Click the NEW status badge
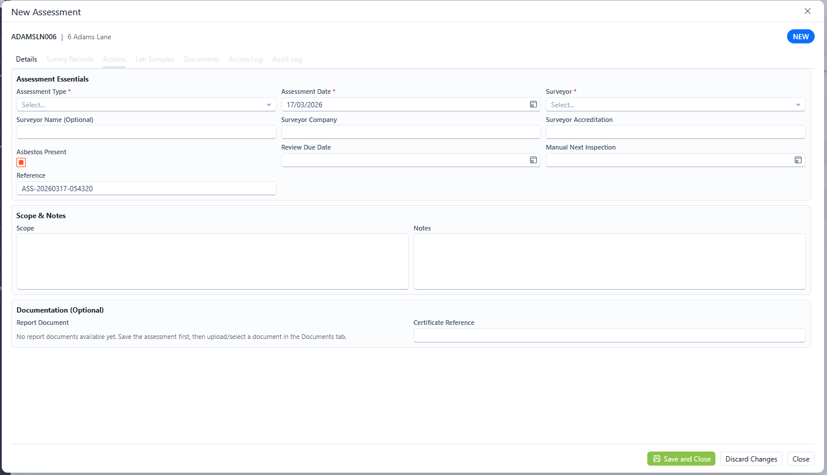This screenshot has width=827, height=475. coord(800,36)
